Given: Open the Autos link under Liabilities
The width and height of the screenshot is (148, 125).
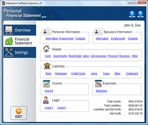Looking at the screenshot, I should pos(94,73).
